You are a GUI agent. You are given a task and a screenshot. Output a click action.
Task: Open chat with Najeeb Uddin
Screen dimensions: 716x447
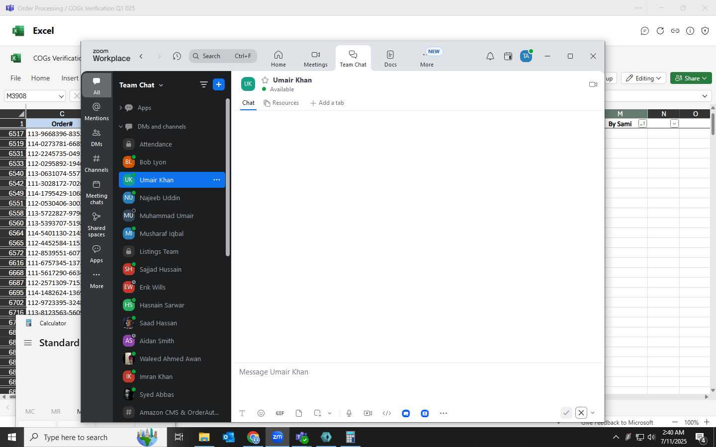172,198
